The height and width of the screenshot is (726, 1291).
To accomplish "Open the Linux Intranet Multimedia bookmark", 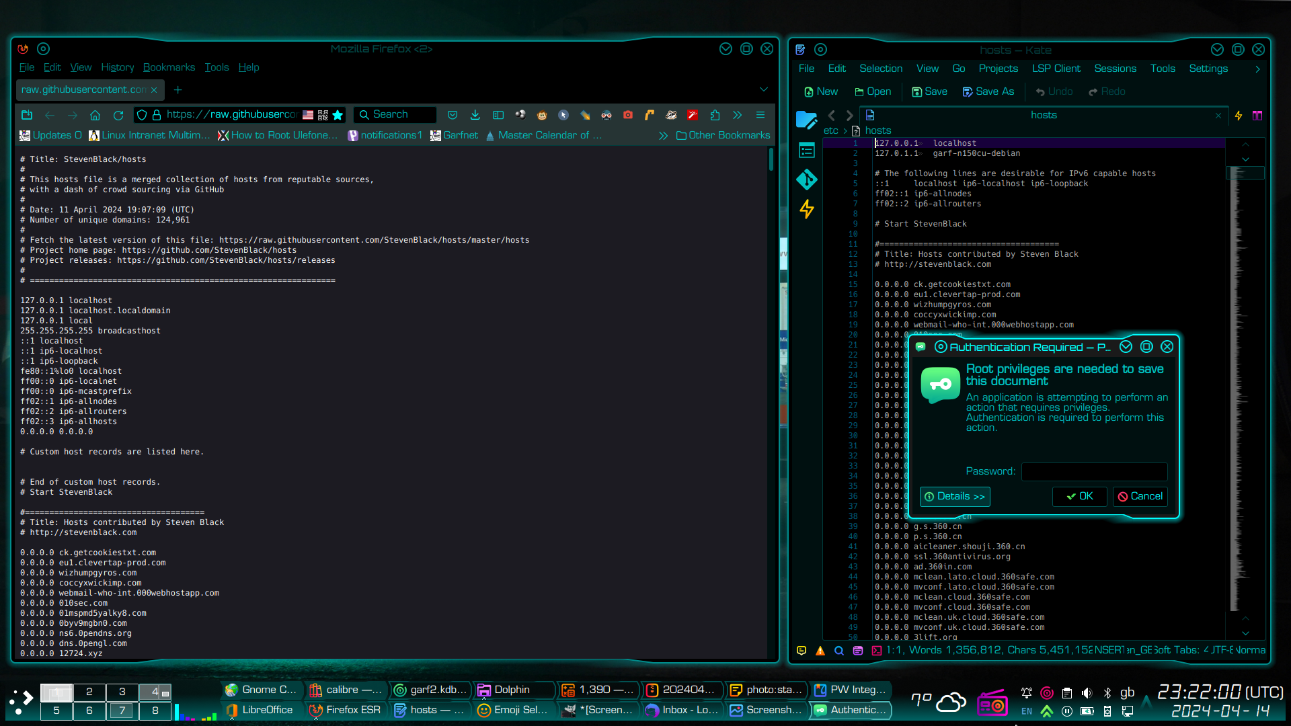I will (x=149, y=136).
